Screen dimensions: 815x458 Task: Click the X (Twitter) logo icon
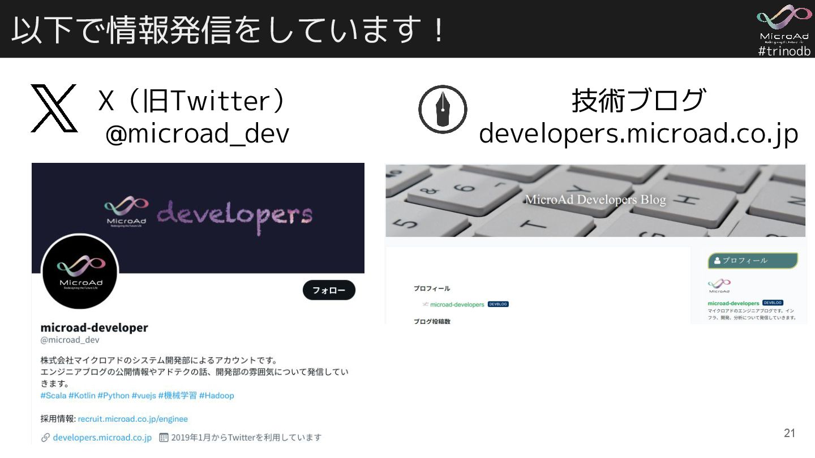tap(54, 109)
